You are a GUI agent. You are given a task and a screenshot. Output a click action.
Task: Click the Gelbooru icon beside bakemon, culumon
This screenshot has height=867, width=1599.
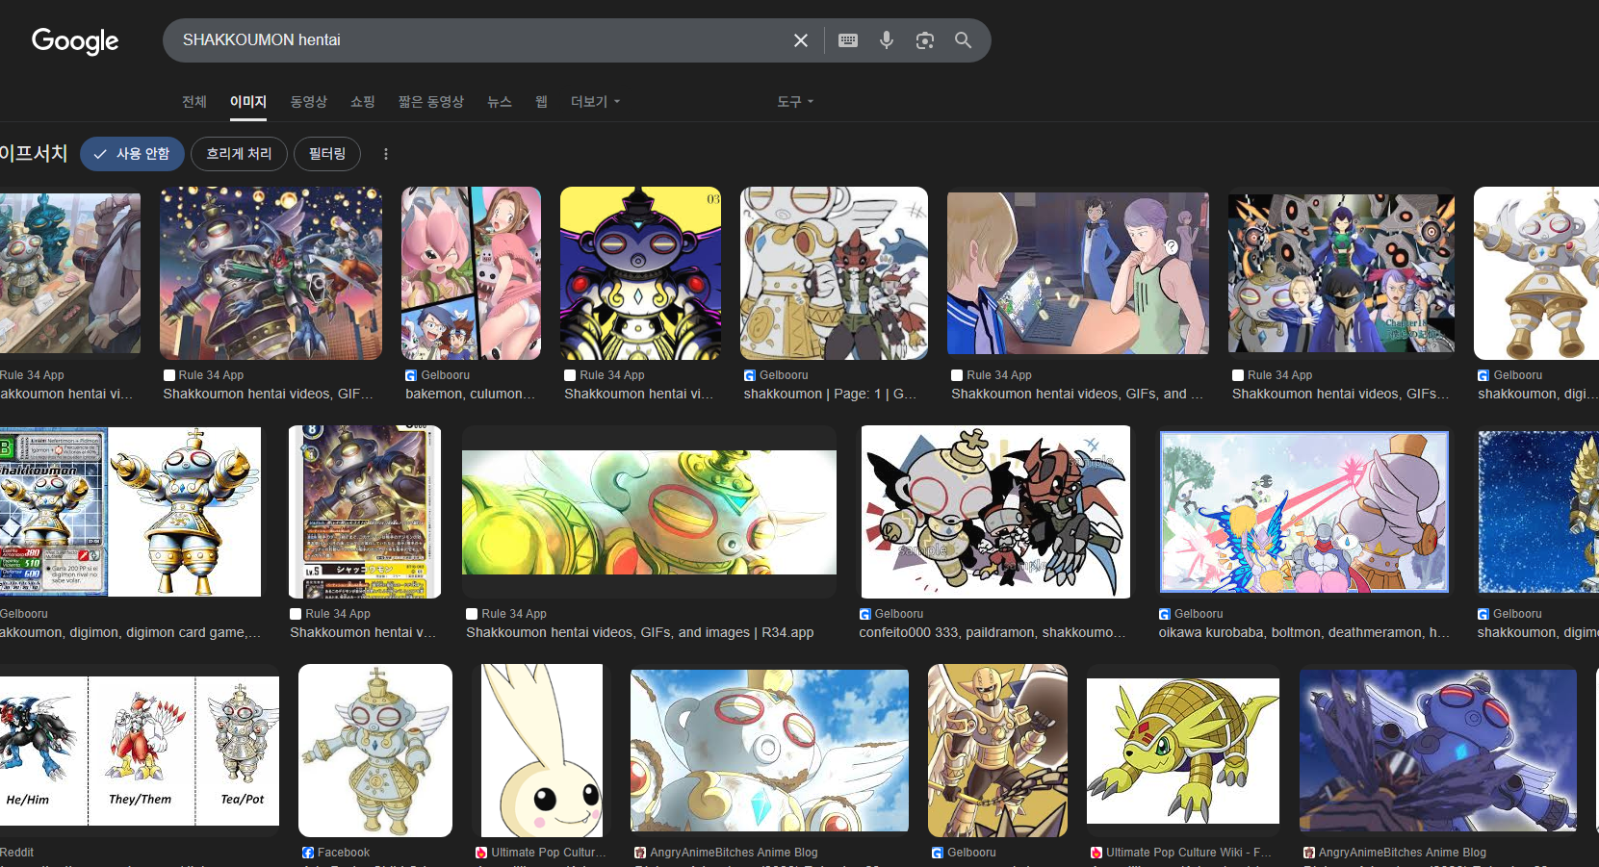point(411,375)
